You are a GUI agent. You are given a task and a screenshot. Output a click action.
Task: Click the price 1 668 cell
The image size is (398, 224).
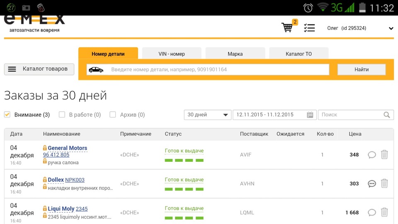pyautogui.click(x=352, y=212)
